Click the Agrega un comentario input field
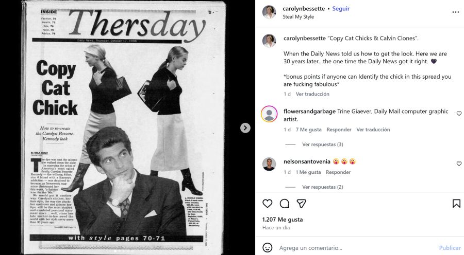Image resolution: width=464 pixels, height=255 pixels. coord(355,248)
